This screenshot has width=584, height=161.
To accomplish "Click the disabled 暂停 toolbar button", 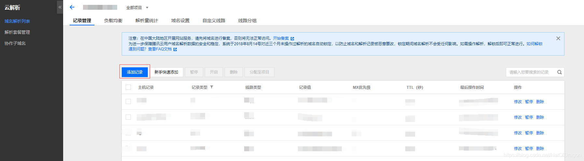I will click(194, 72).
